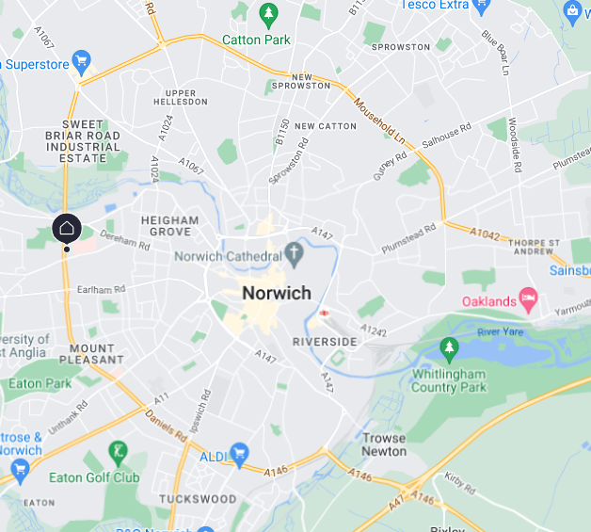Click the Norwich city label
This screenshot has height=532, width=591.
click(277, 293)
